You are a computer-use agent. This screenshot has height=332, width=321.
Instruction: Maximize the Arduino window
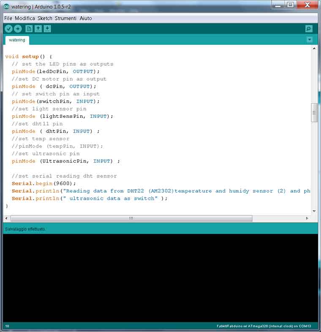pyautogui.click(x=290, y=5)
